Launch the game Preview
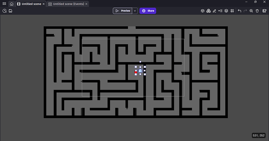Viewport: 269px width, 141px height. pyautogui.click(x=122, y=11)
